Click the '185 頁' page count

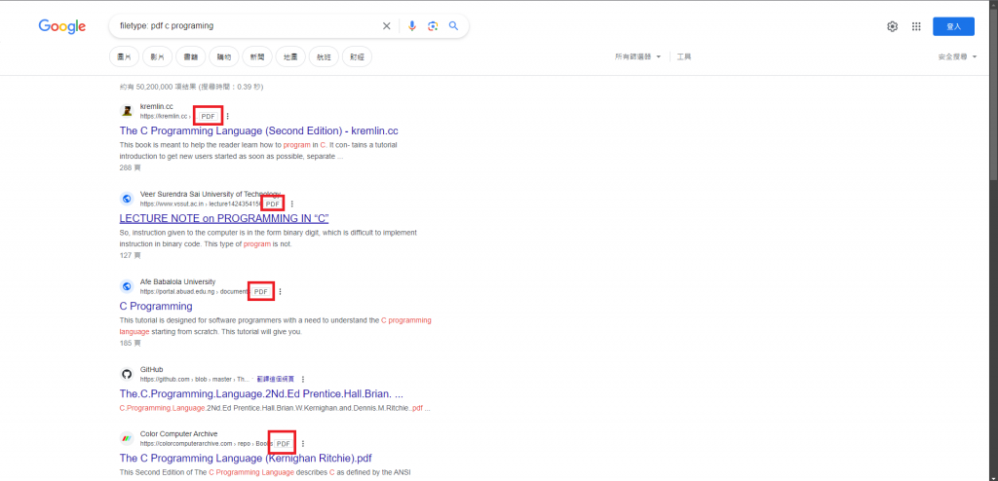point(130,343)
